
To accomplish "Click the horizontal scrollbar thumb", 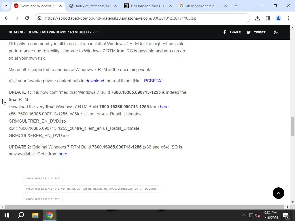I will (144, 207).
